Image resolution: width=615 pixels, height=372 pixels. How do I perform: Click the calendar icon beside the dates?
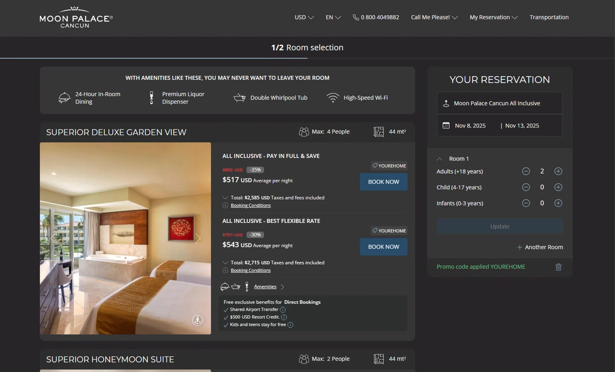446,125
